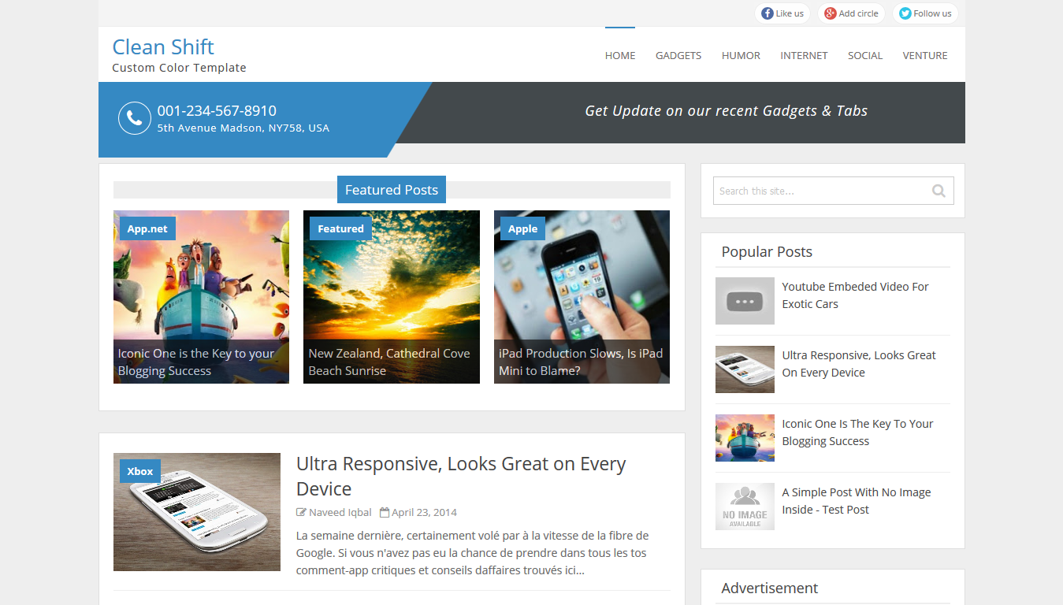1063x605 pixels.
Task: Click the video placeholder thumbnail in Popular Posts
Action: click(x=745, y=301)
